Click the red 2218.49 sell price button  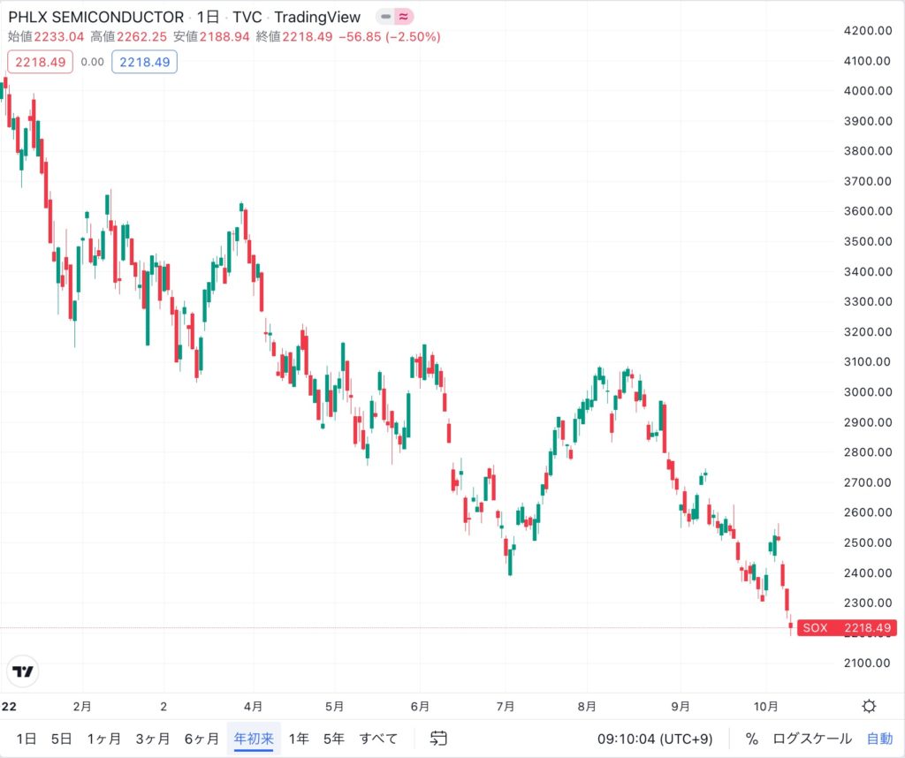click(x=40, y=62)
